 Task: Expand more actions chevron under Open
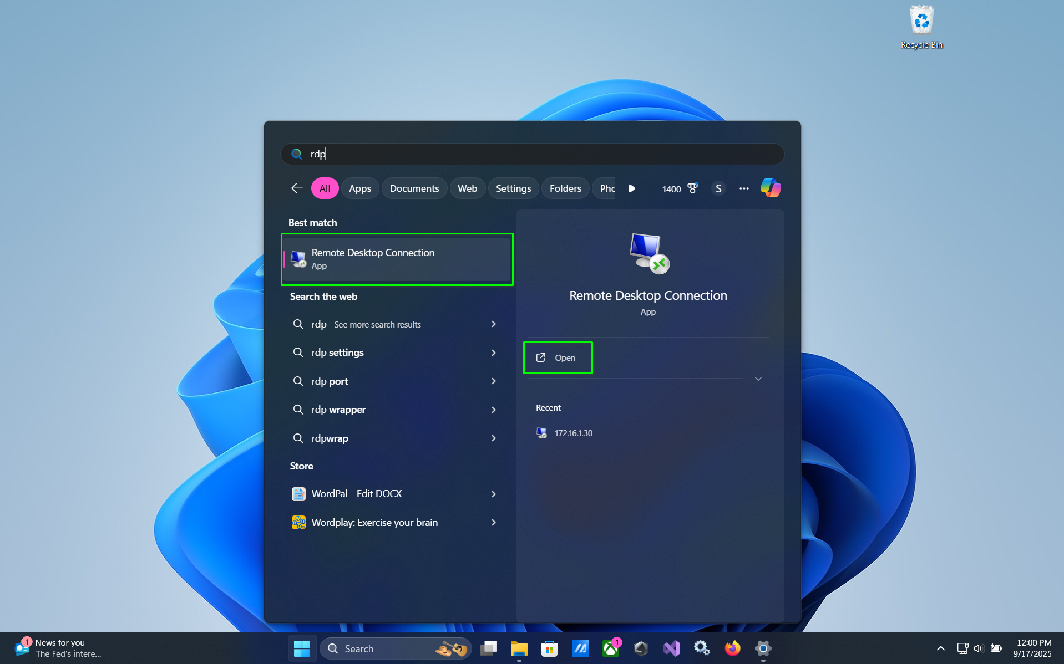(x=758, y=379)
